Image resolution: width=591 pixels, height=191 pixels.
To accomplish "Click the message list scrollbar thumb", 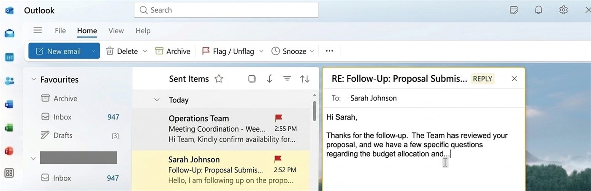I will click(x=314, y=110).
